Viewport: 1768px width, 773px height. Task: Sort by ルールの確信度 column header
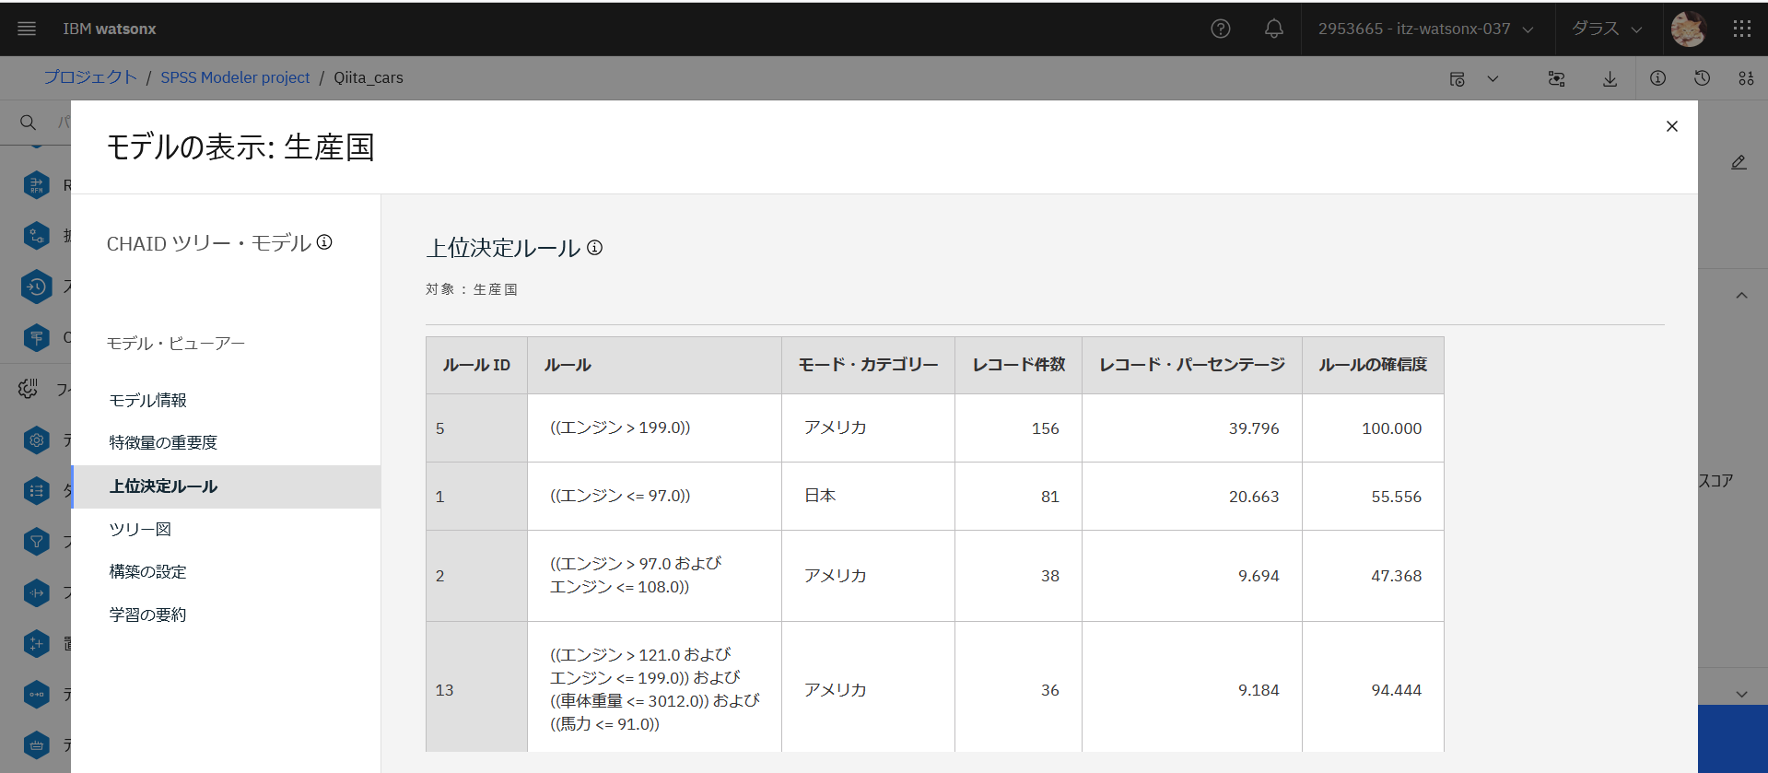point(1373,365)
